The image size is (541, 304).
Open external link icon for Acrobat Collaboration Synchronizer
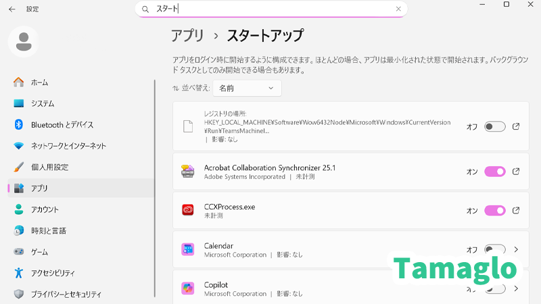[x=516, y=172]
